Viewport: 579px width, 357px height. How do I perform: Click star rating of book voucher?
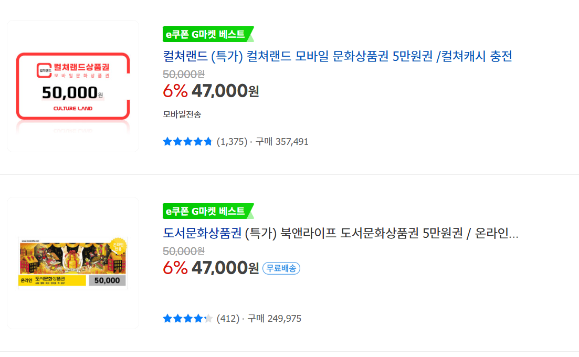[187, 319]
